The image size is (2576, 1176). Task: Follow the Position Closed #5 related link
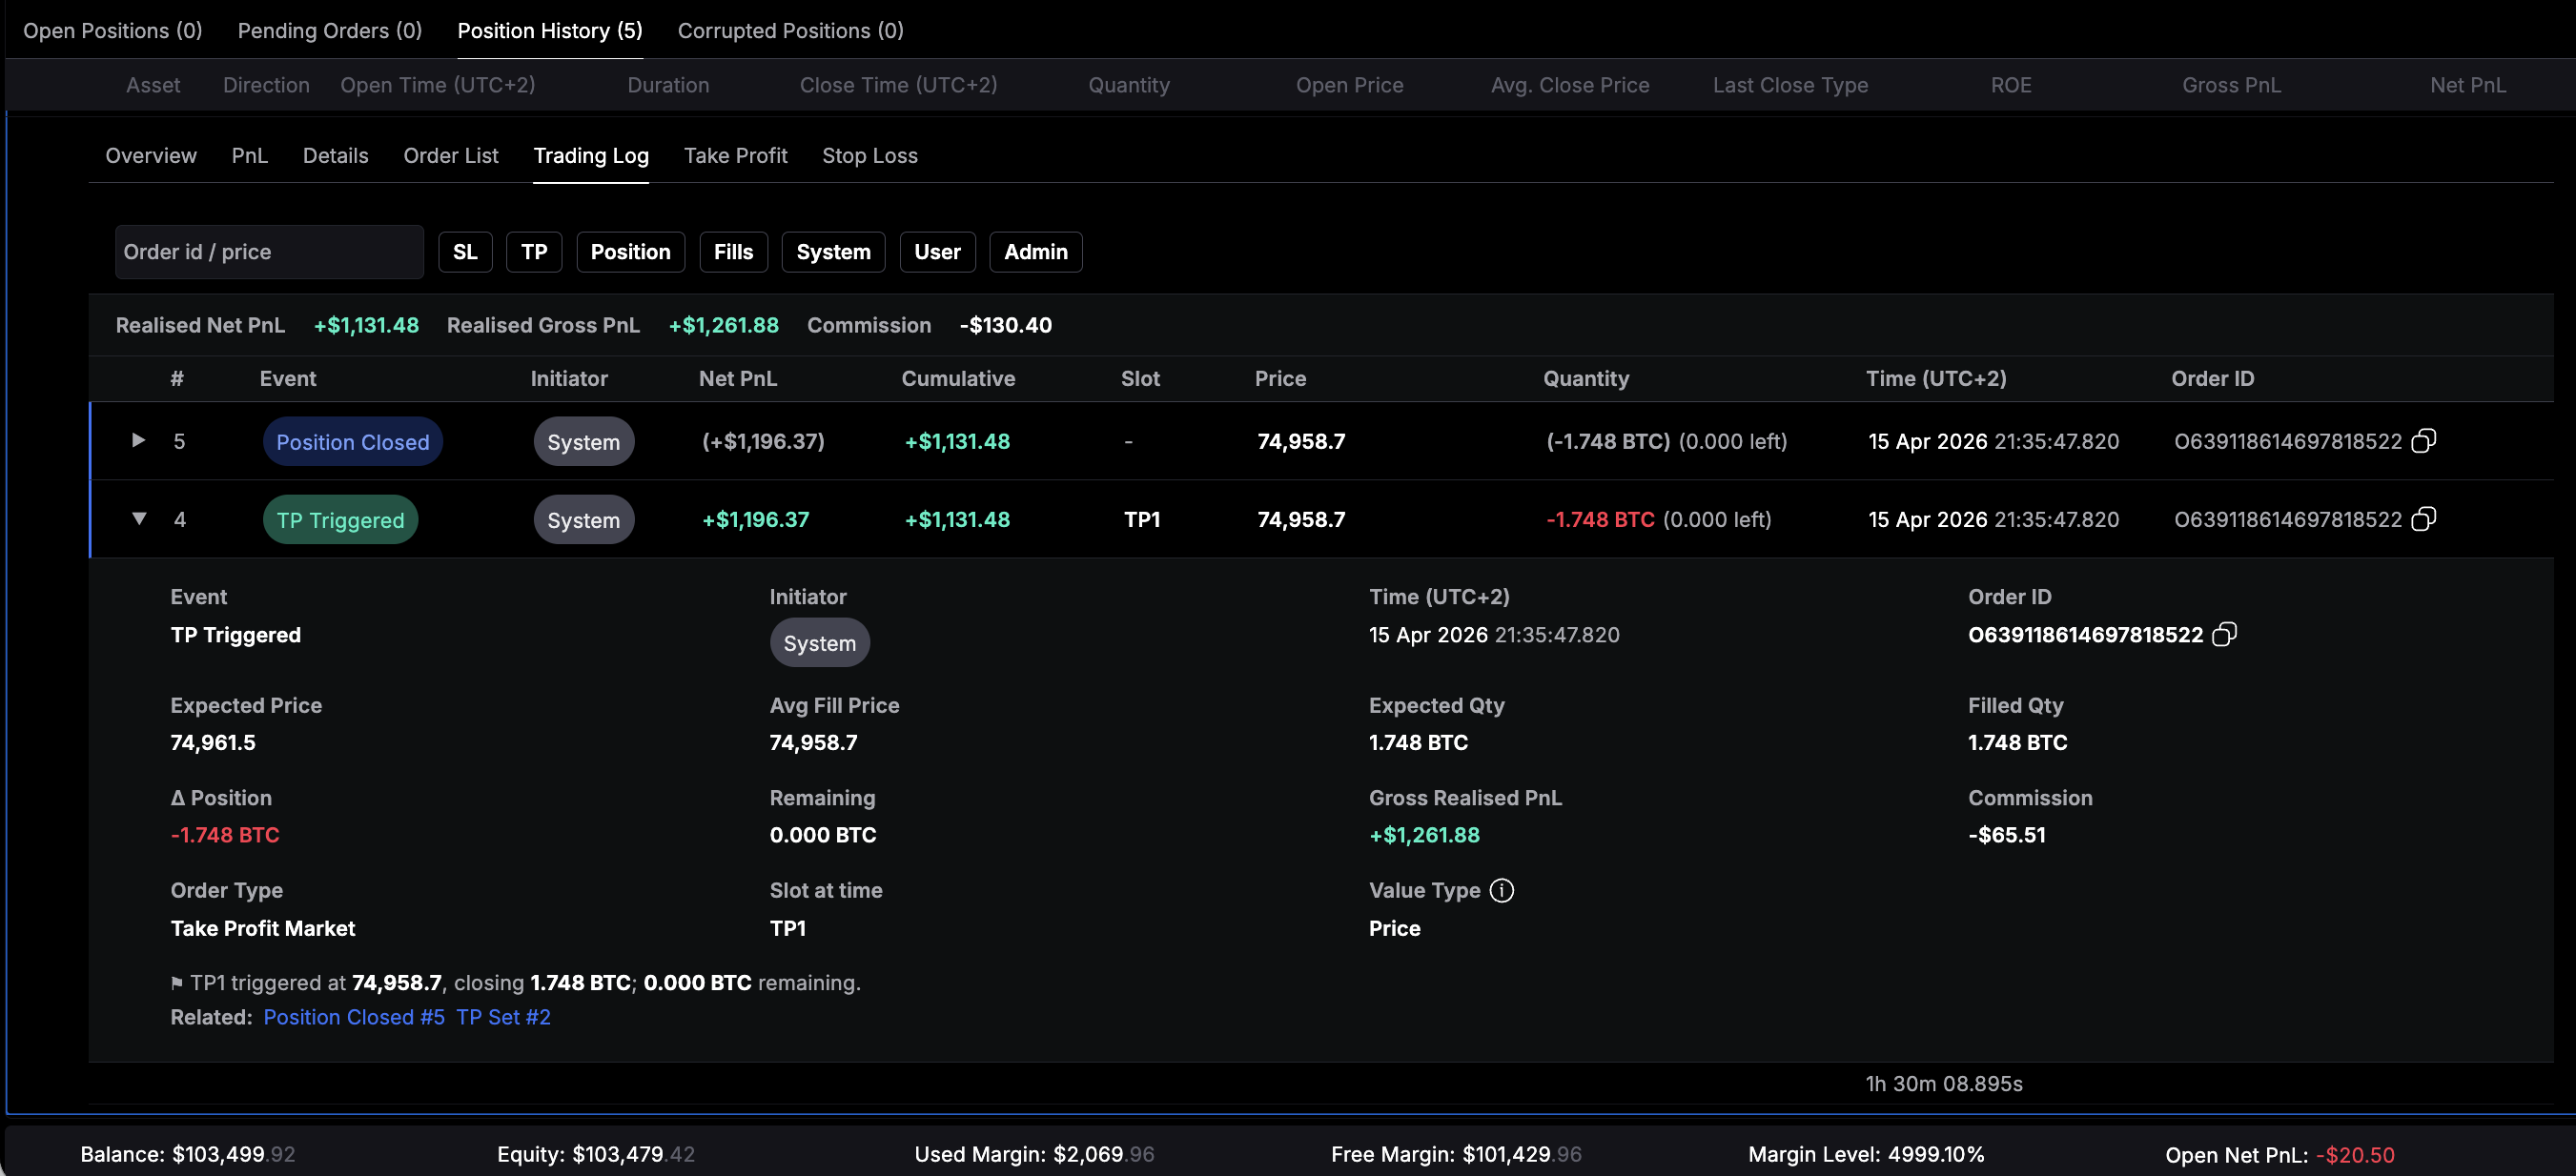pos(354,1017)
